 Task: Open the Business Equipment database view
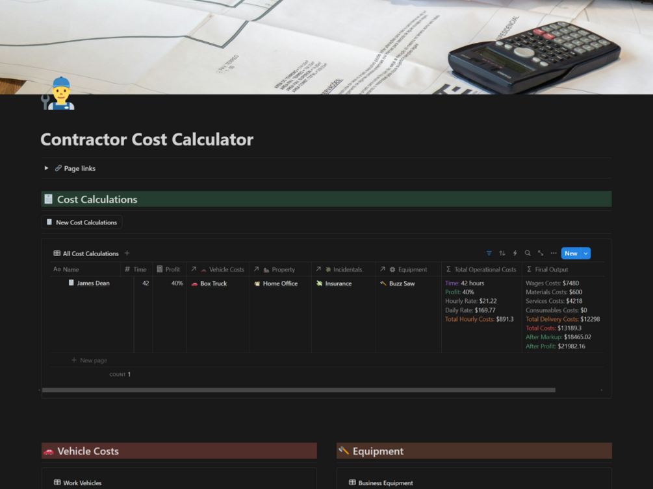point(381,483)
